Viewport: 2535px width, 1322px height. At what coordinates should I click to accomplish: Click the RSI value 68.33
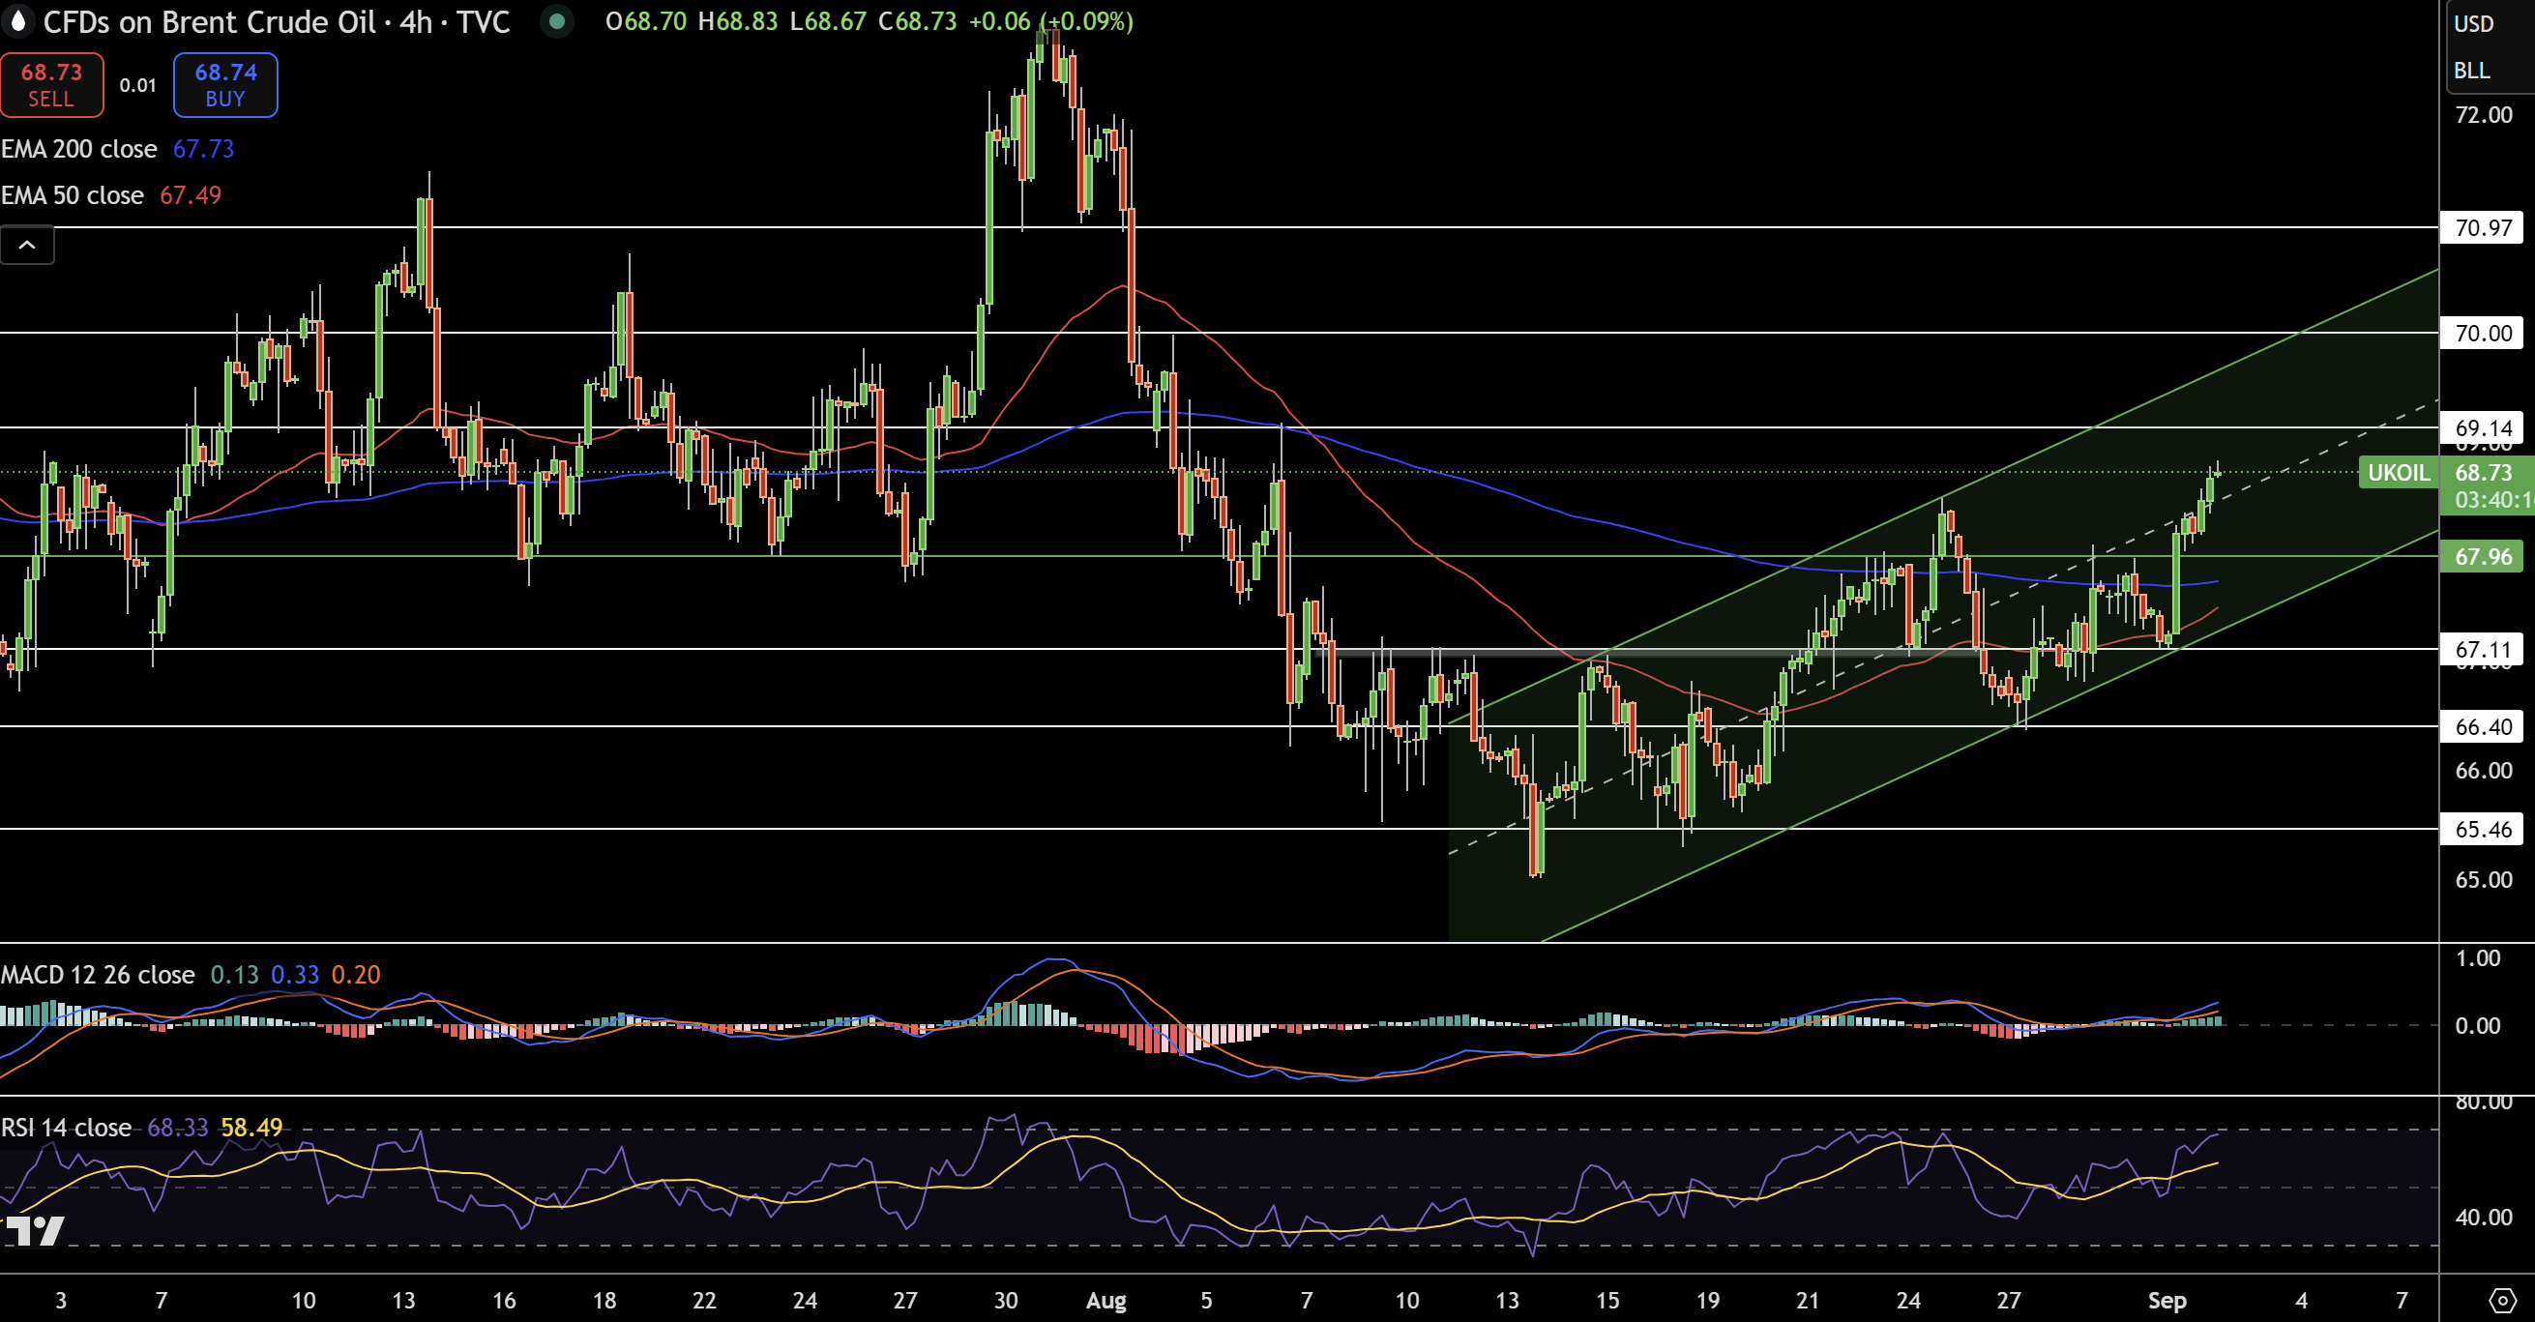pyautogui.click(x=178, y=1127)
